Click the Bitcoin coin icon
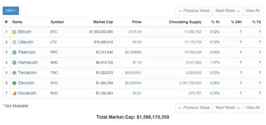 [x=14, y=32]
